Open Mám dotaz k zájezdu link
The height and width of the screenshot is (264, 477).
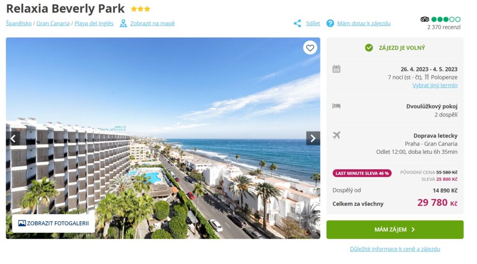(363, 23)
